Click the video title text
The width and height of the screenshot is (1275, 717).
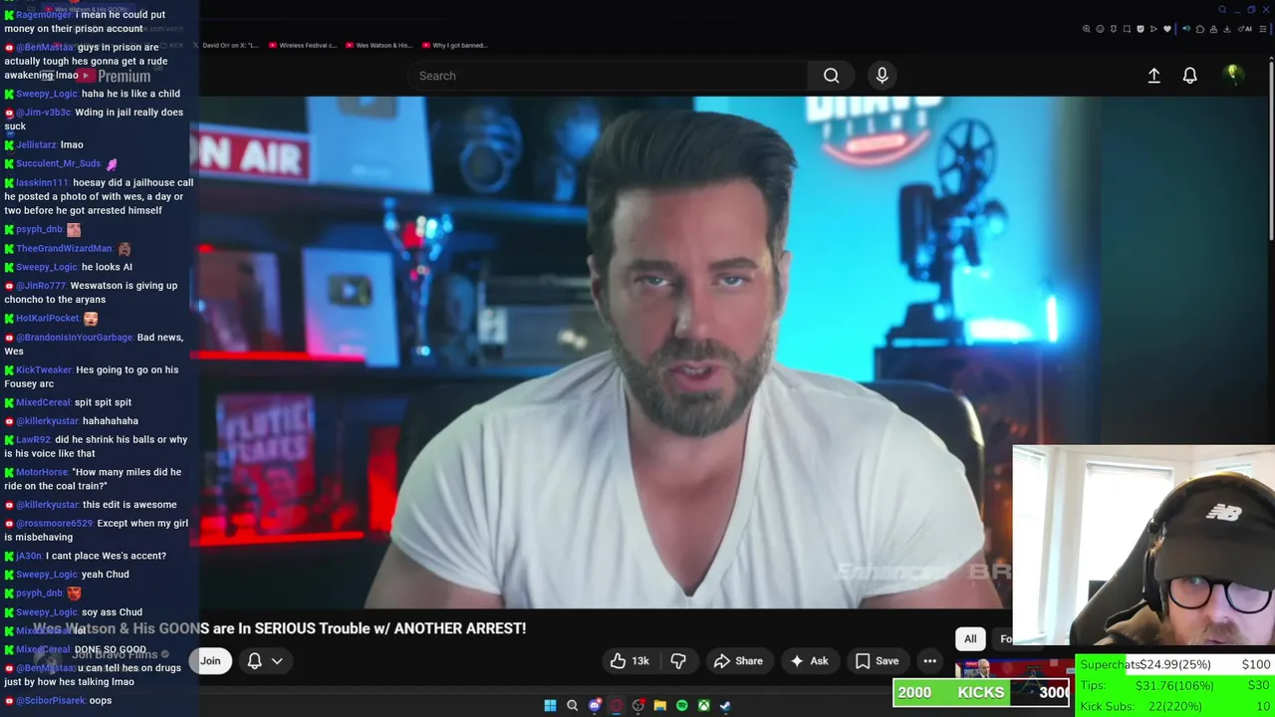pyautogui.click(x=279, y=628)
